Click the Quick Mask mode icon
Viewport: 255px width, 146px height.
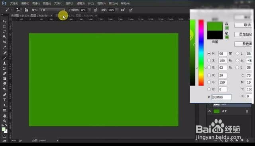click(x=4, y=136)
